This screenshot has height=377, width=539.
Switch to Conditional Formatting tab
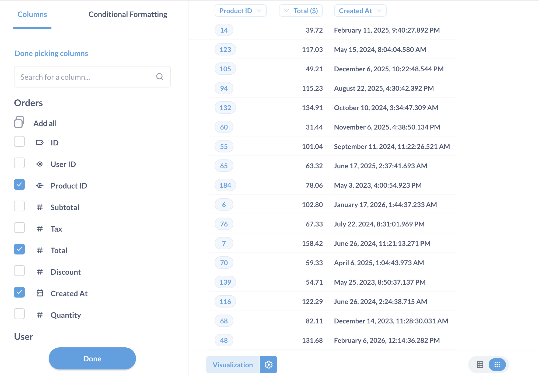128,14
